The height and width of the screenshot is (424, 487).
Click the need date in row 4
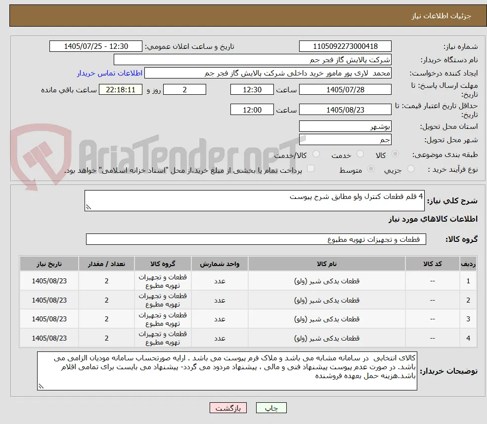(49, 338)
